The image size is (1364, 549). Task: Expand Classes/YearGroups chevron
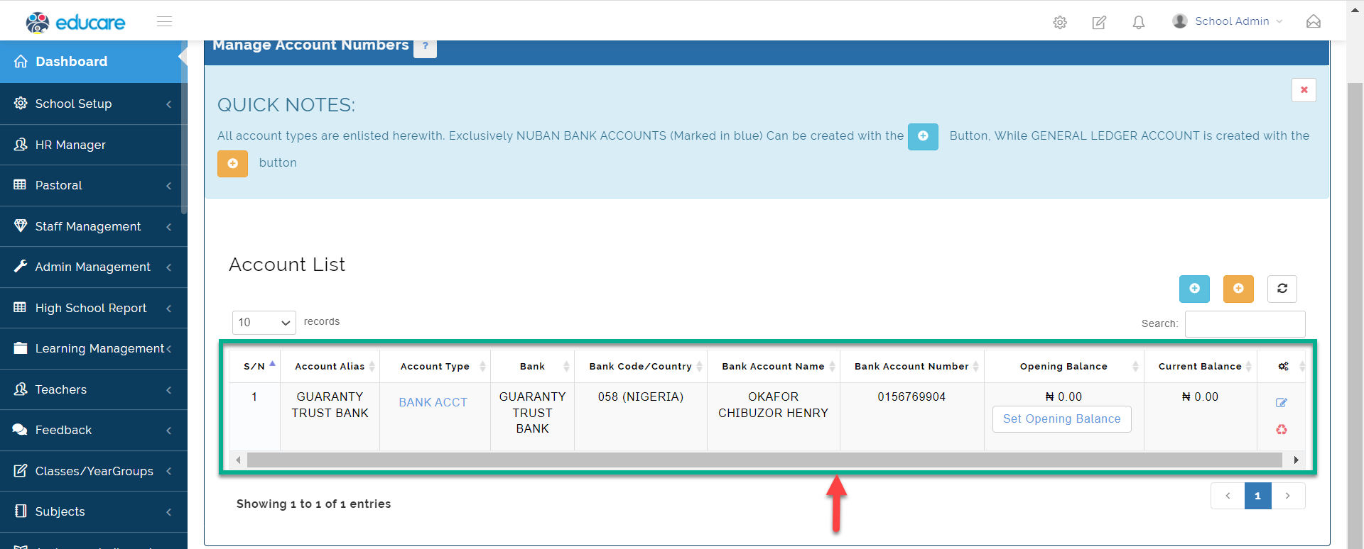coord(169,471)
